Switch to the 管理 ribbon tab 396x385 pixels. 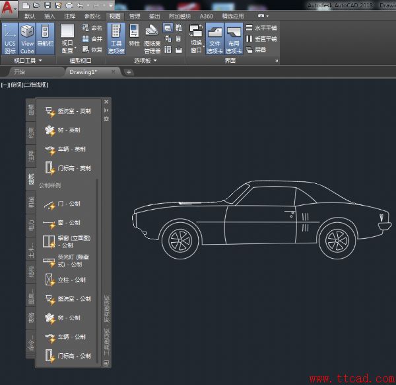[135, 16]
